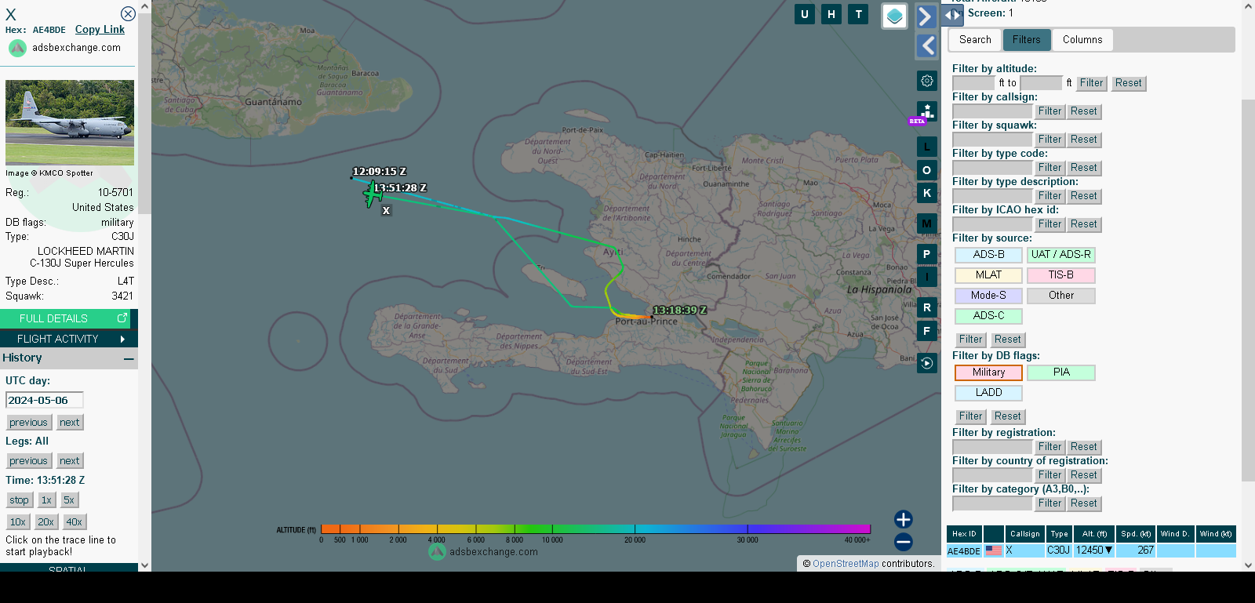Click the UTC day date field
Image resolution: width=1255 pixels, height=603 pixels.
(x=45, y=400)
